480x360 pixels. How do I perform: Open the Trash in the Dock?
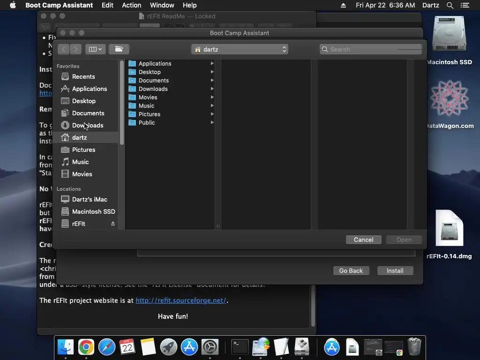(x=414, y=347)
